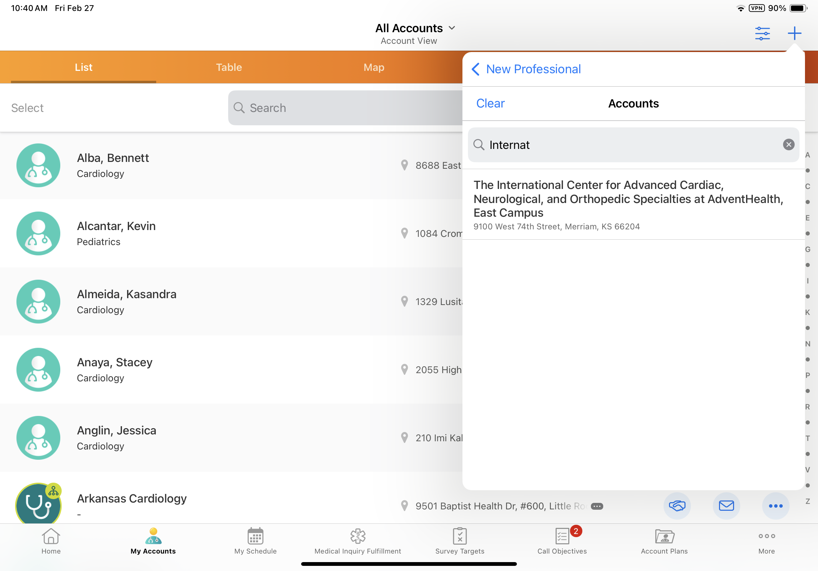Image resolution: width=818 pixels, height=571 pixels.
Task: Open the filter sliders icon
Action: (762, 34)
